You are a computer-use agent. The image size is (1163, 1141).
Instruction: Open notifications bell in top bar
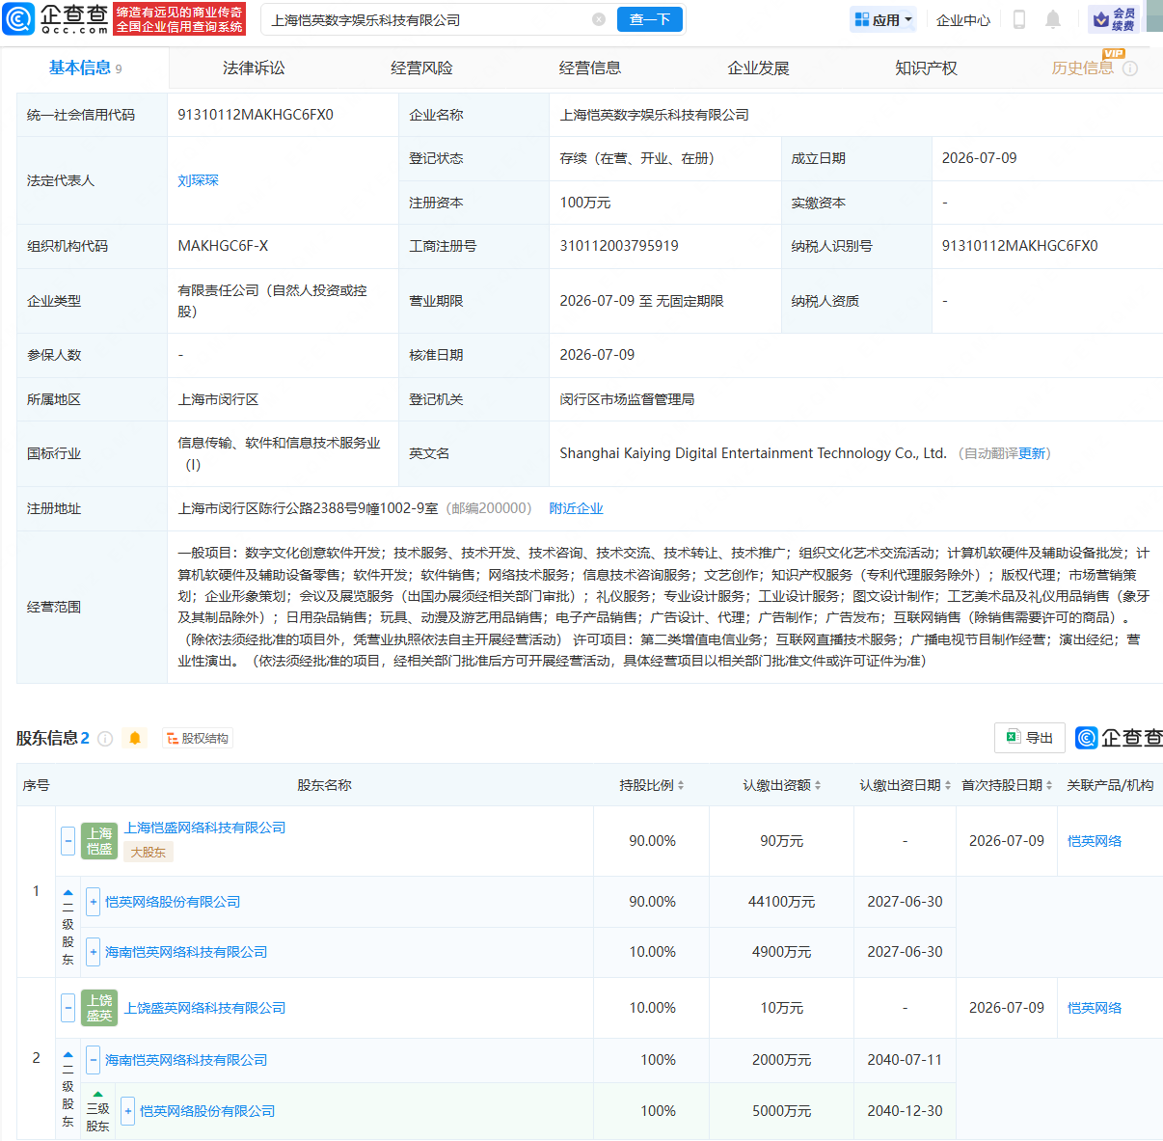click(x=1053, y=19)
